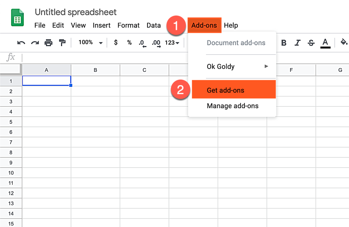Format as currency with dollar icon
Screen dimensions: 349x227
point(116,42)
